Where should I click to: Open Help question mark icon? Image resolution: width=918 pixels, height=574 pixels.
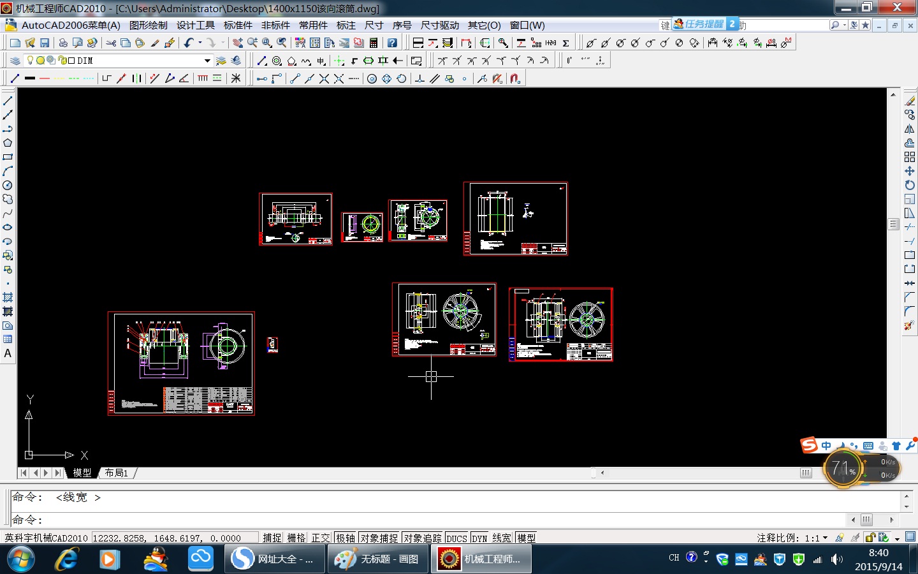(392, 43)
